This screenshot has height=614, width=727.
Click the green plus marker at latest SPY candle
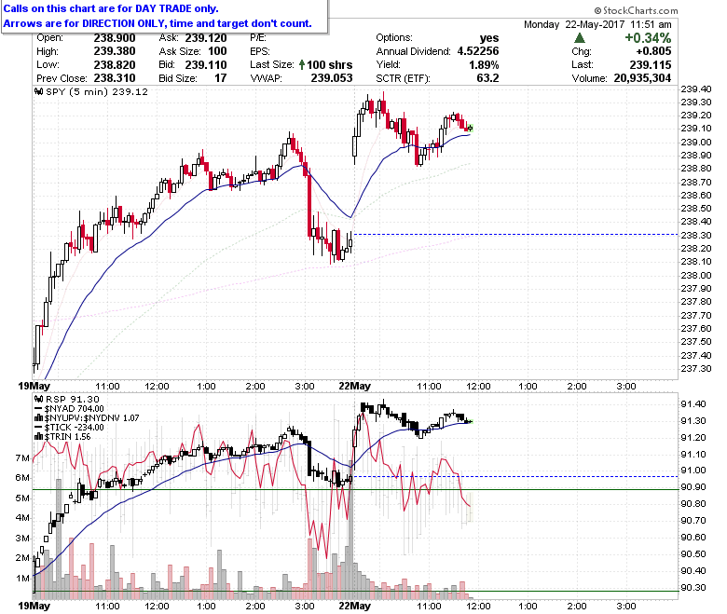point(470,128)
